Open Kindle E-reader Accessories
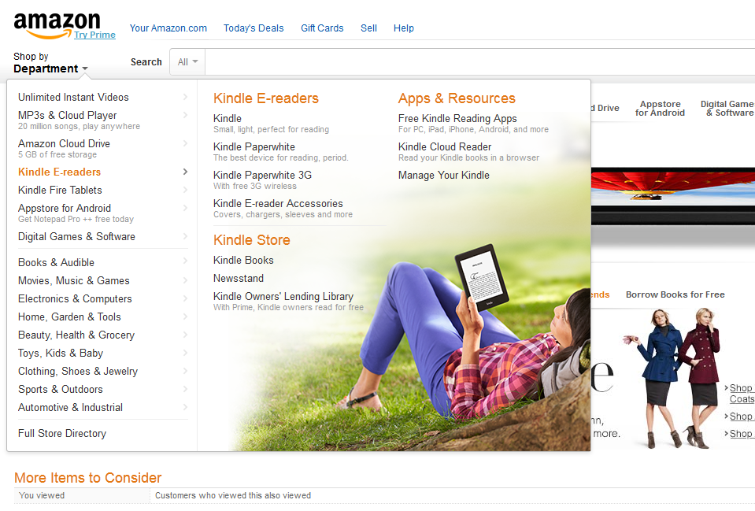The width and height of the screenshot is (755, 511). [278, 204]
